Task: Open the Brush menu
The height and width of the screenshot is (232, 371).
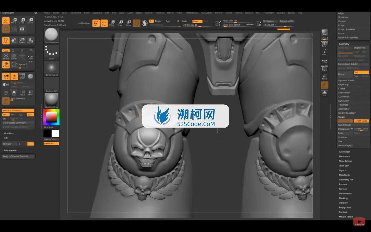Action: point(56,13)
